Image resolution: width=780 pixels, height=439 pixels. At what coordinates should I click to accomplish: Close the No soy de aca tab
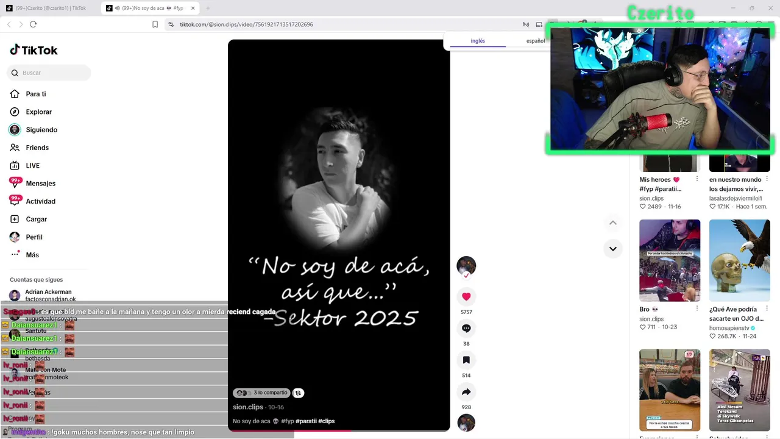[x=193, y=8]
